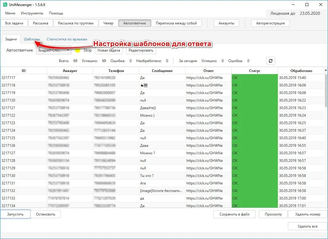Screen dimensions: 328x239
Task: Open the Инструменты menu
Action: tap(32, 13)
